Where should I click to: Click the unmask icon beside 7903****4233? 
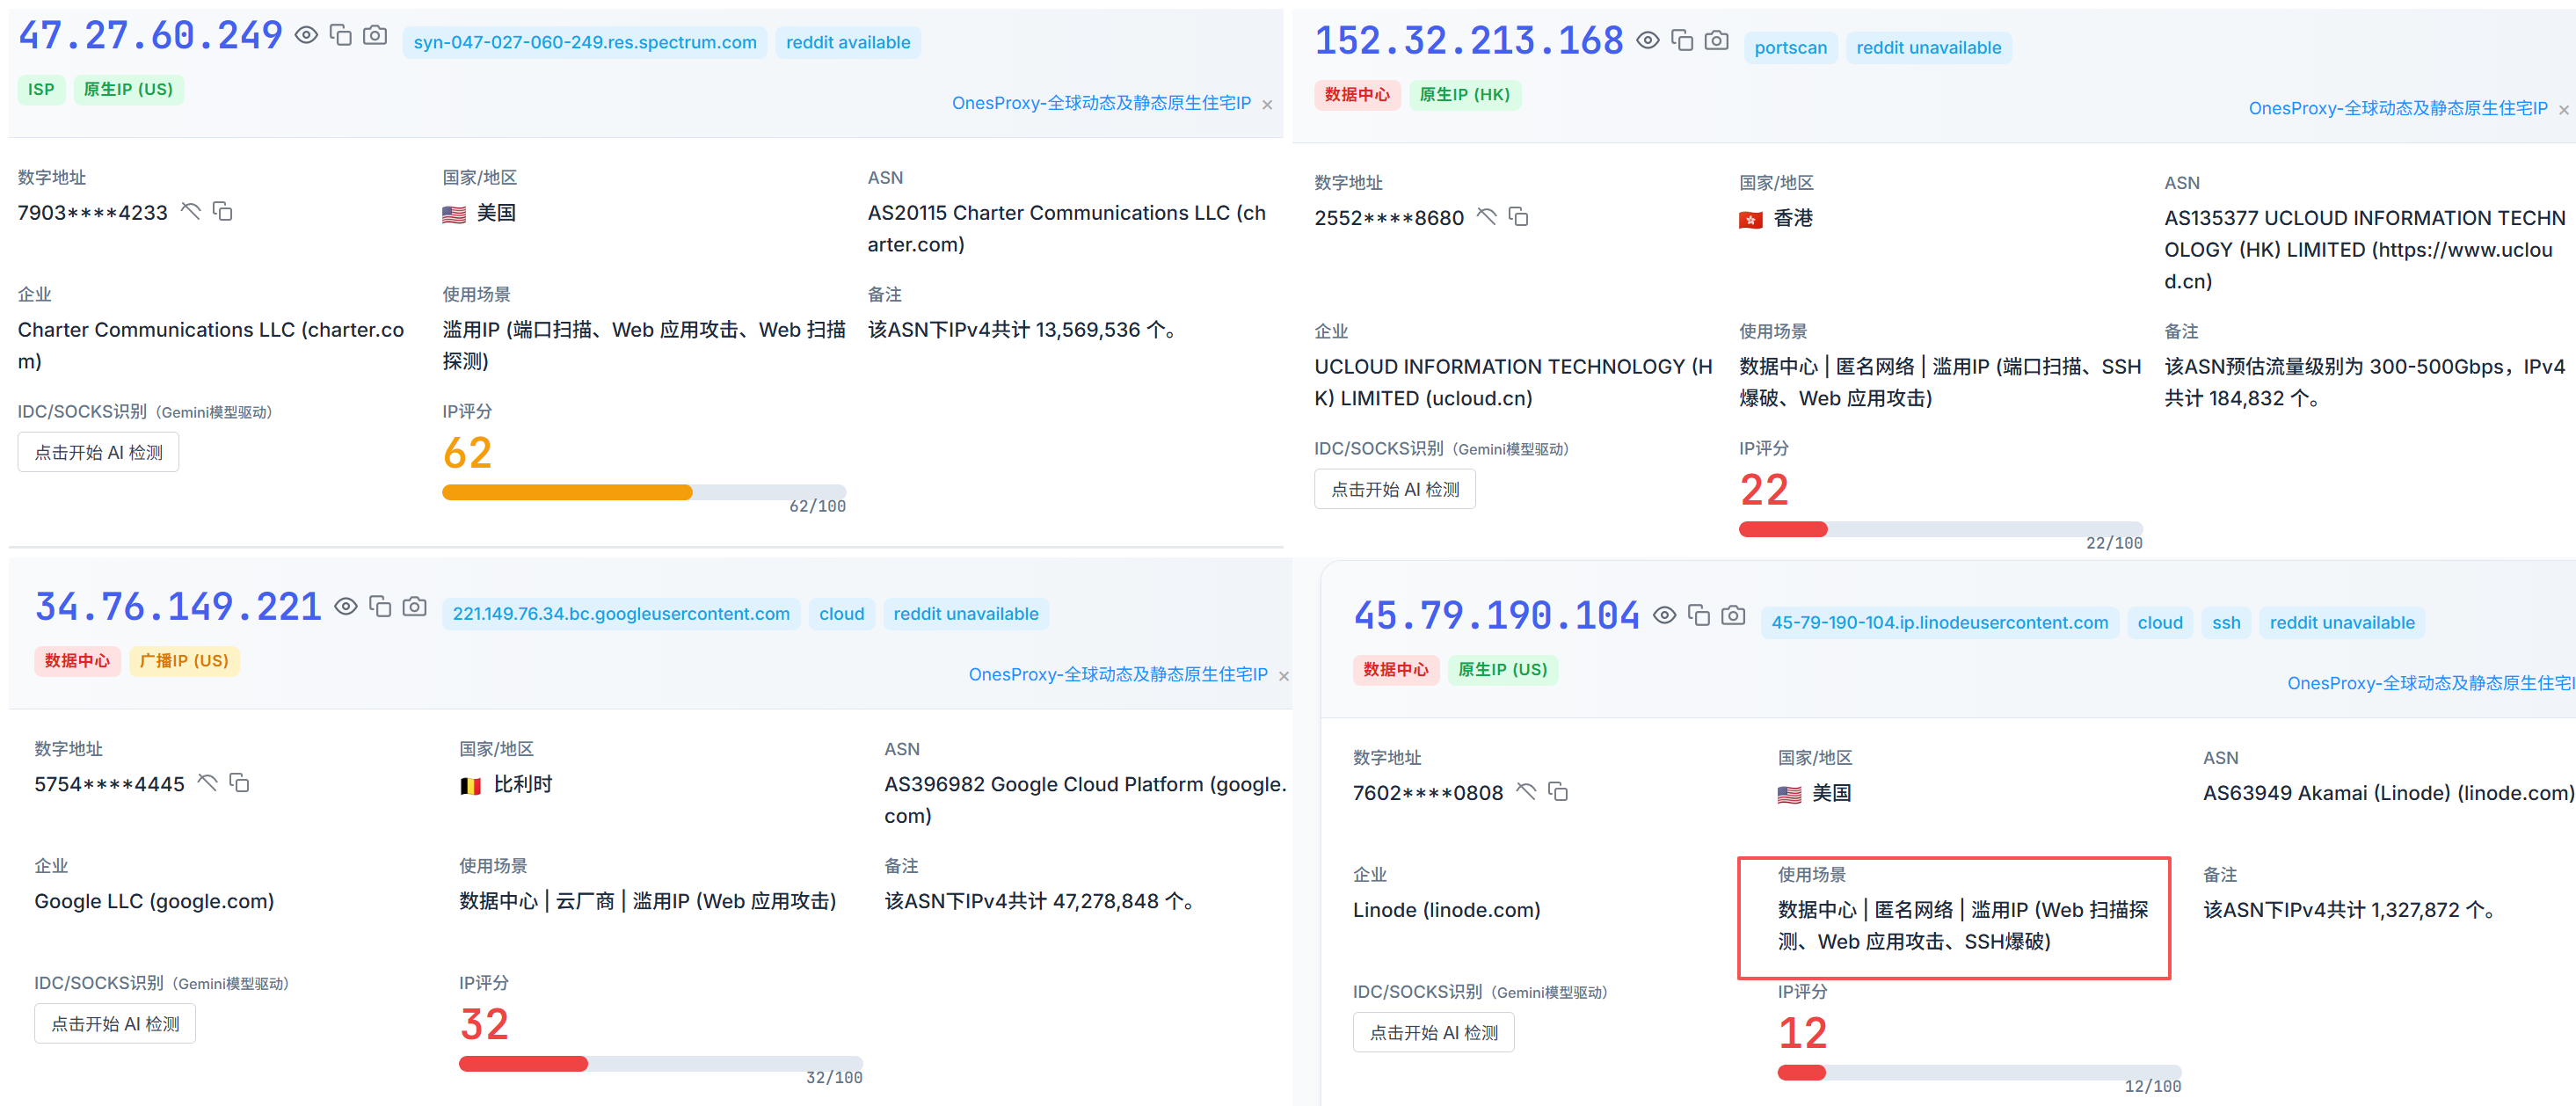click(192, 211)
